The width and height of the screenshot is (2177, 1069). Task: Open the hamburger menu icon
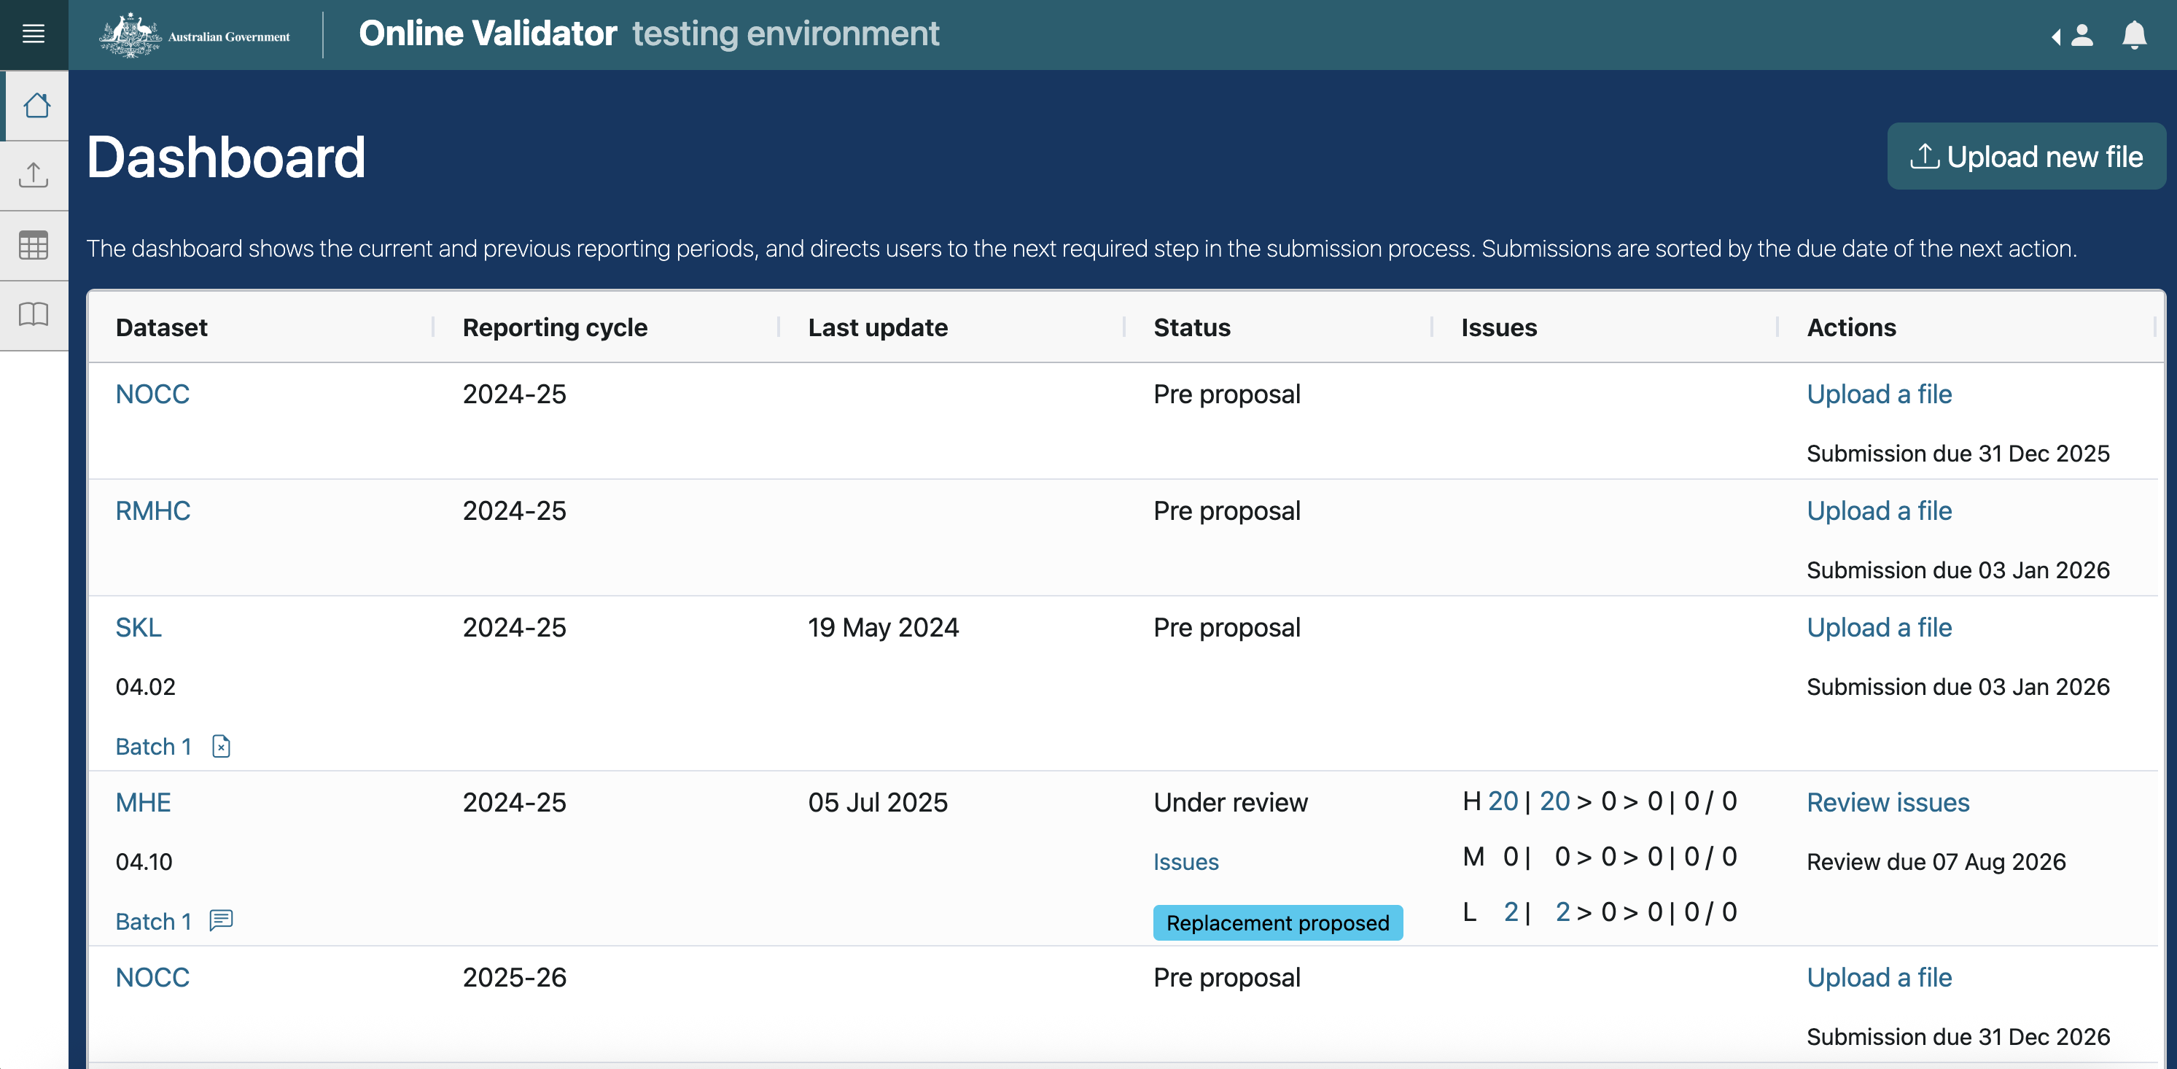[34, 34]
